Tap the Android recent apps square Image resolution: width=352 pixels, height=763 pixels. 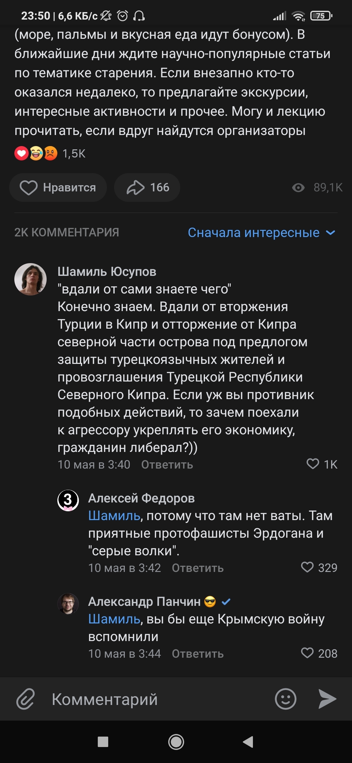[x=103, y=742]
